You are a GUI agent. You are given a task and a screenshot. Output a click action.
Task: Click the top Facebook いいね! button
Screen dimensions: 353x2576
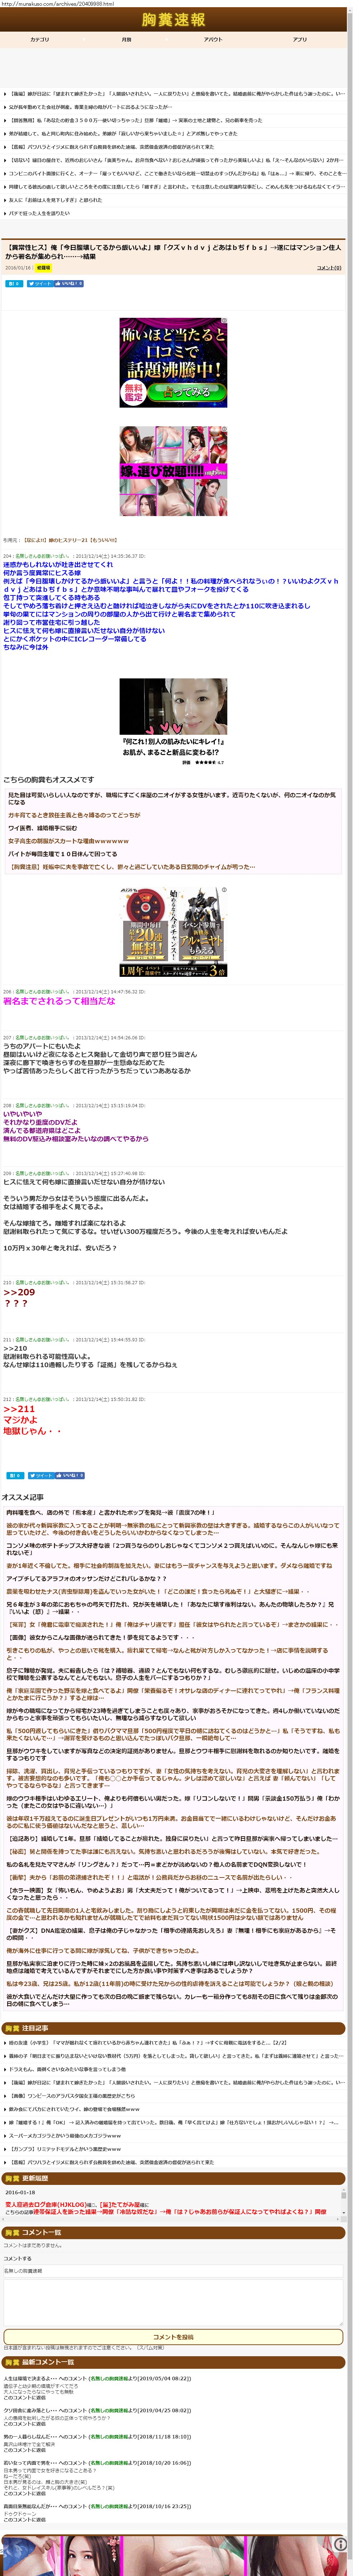click(x=69, y=284)
